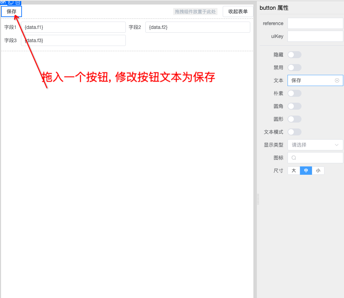Screen dimensions: 344x298
Task: Click the 字段2 input showing {data.f2}
Action: [x=198, y=27]
